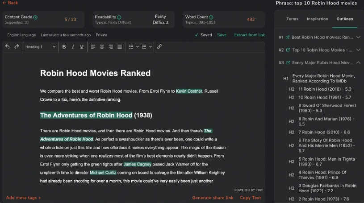Screen dimensions: 364x203
Task: Expand outline #2 Top 10 Robin Hood Movies
Action: [x=358, y=50]
